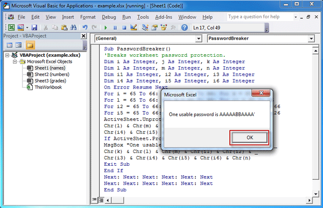
Task: Click OK in the Microsoft Excel dialog
Action: tap(250, 138)
